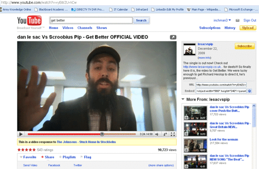This screenshot has width=259, height=169.
Task: Collapse the More From: lesacvspip section
Action: pyautogui.click(x=183, y=99)
